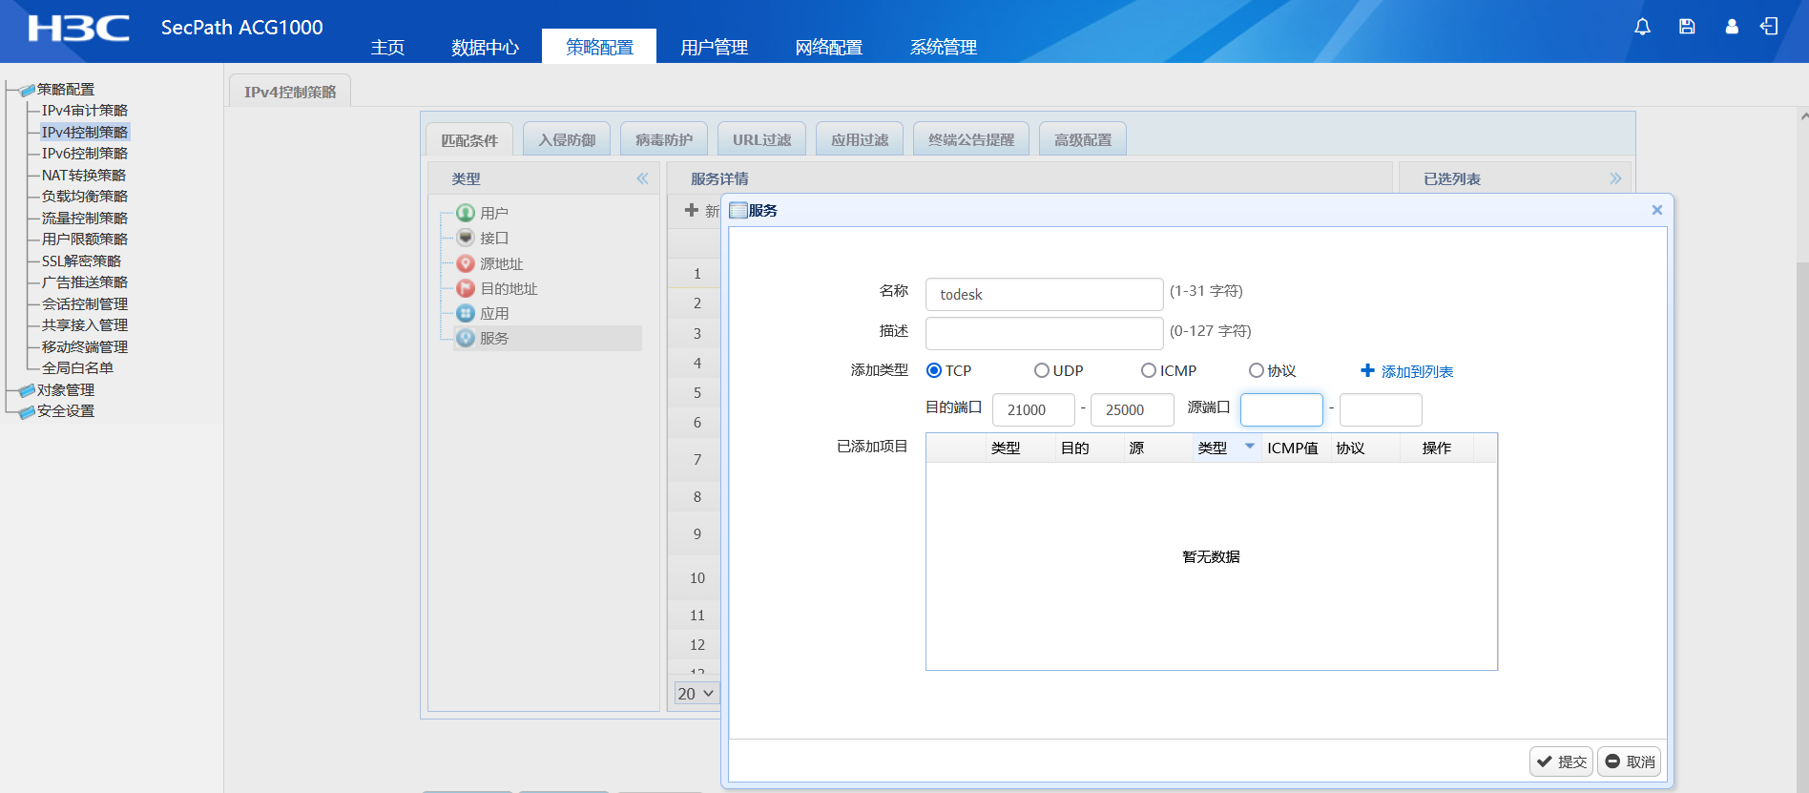Open NAT转换策略 in the left tree
The width and height of the screenshot is (1809, 793).
click(84, 175)
